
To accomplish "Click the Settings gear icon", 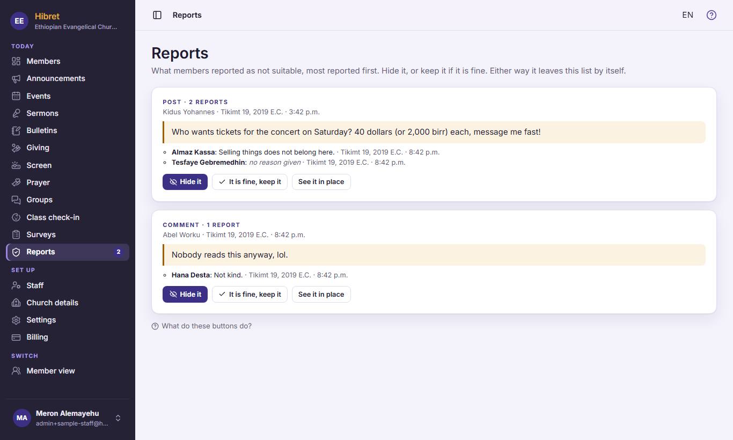I will (x=16, y=320).
